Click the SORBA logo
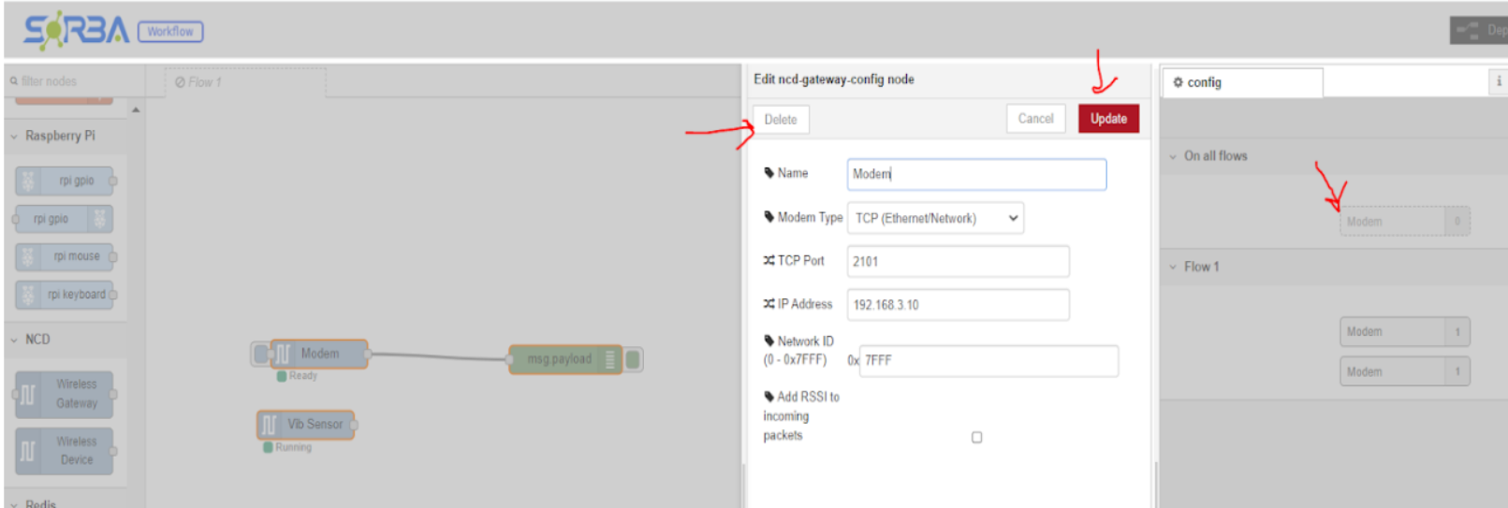 [x=77, y=30]
